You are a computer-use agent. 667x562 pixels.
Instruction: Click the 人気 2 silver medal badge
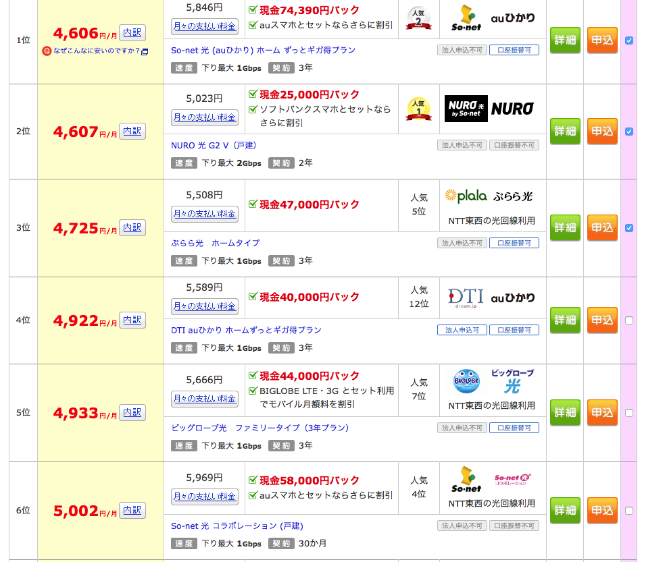point(418,18)
